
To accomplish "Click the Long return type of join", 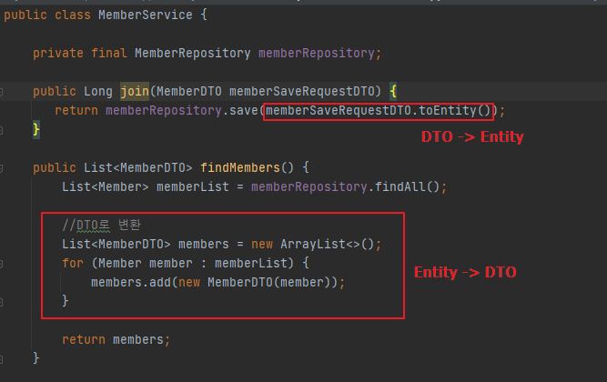I will click(x=98, y=91).
